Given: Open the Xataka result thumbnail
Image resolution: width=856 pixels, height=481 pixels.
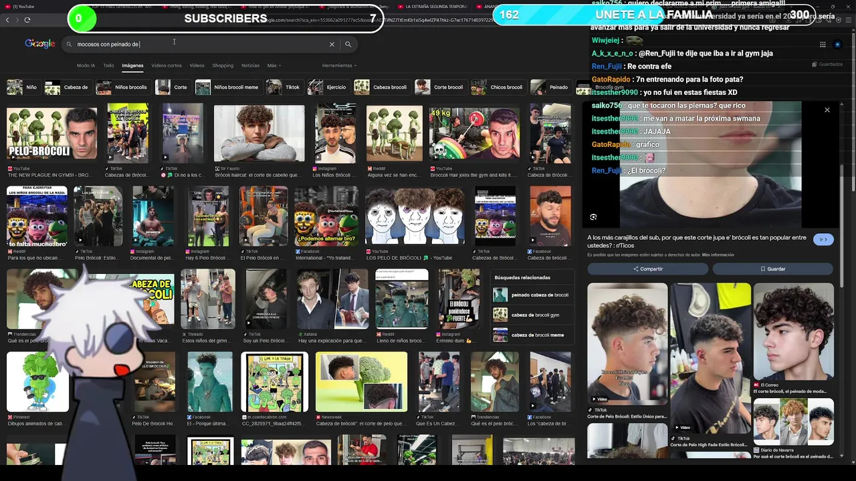Looking at the screenshot, I should pyautogui.click(x=332, y=299).
